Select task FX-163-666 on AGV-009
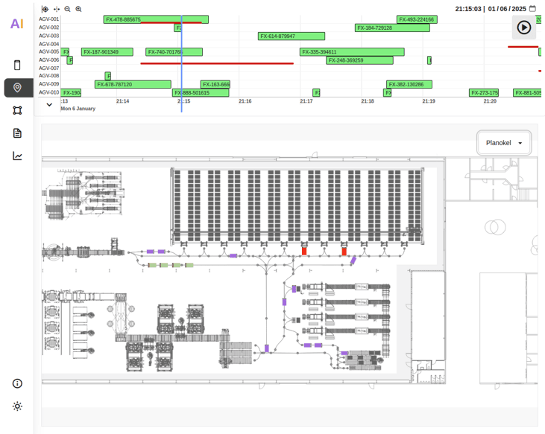 click(215, 84)
